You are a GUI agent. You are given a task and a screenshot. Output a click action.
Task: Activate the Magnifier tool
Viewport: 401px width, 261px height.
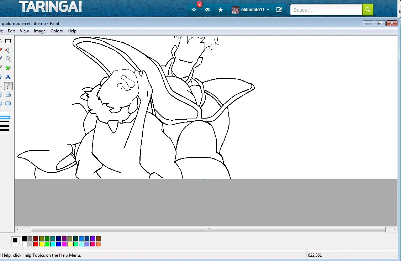coord(8,59)
